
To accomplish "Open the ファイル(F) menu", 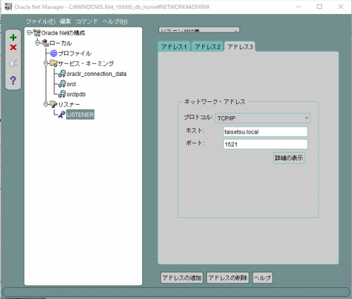I will pos(41,22).
